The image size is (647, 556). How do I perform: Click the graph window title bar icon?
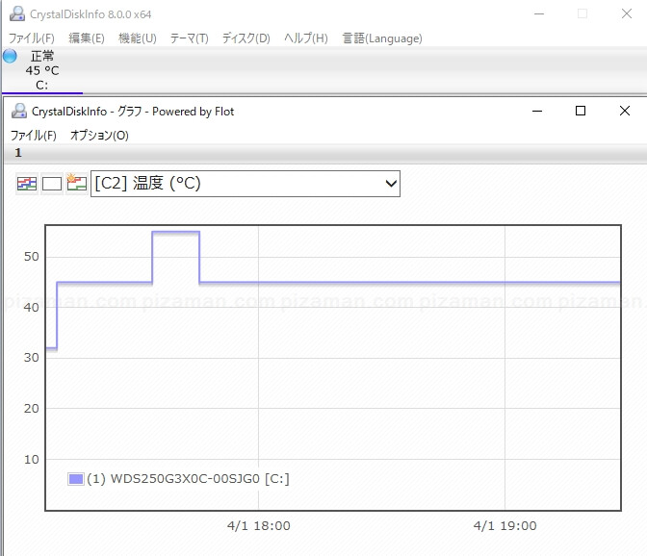point(18,111)
